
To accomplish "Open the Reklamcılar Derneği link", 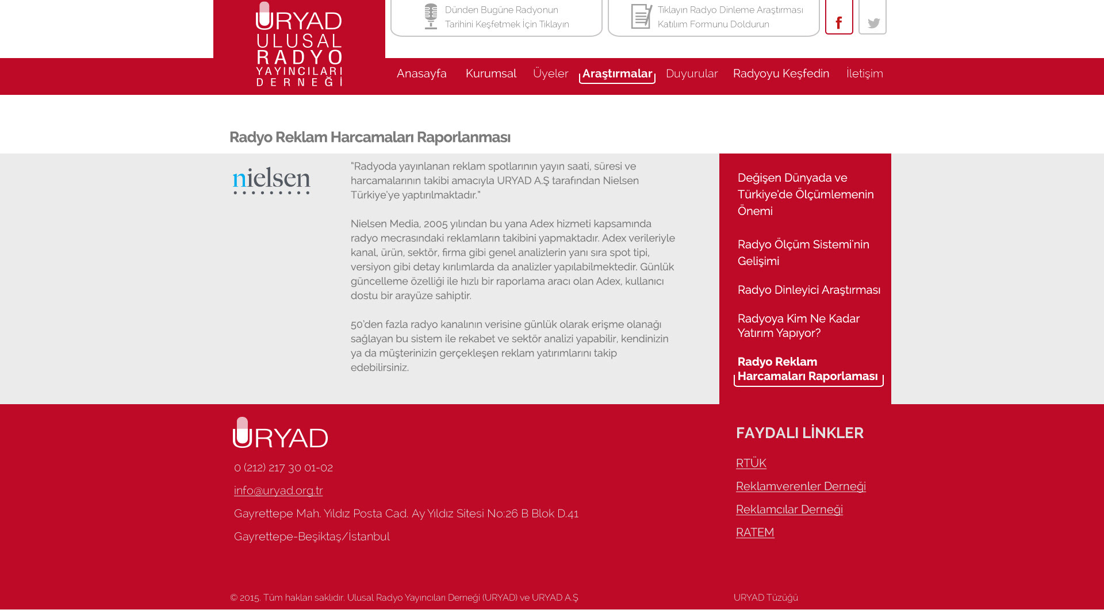I will pos(789,509).
